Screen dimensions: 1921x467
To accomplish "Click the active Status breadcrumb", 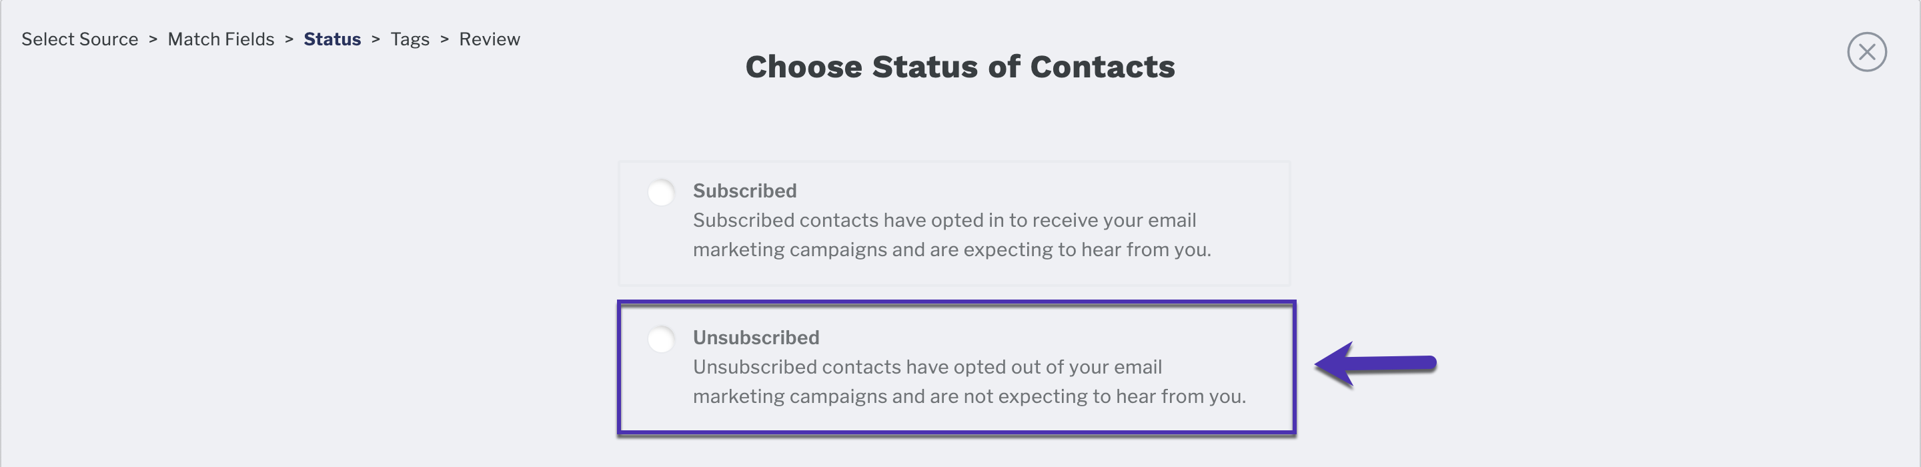I will pos(332,39).
